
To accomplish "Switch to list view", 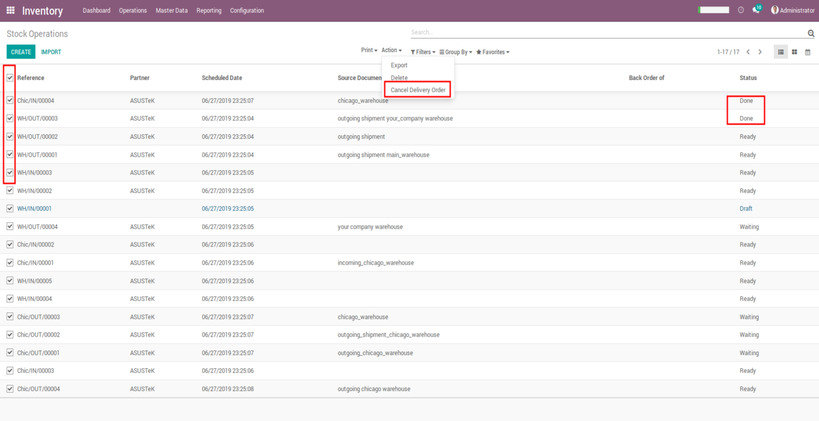I will coord(781,52).
